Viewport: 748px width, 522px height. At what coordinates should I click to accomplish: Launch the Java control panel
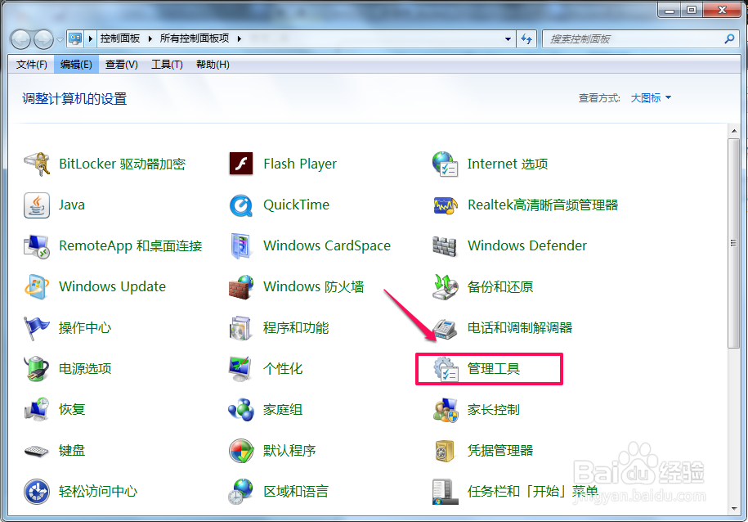pyautogui.click(x=71, y=205)
